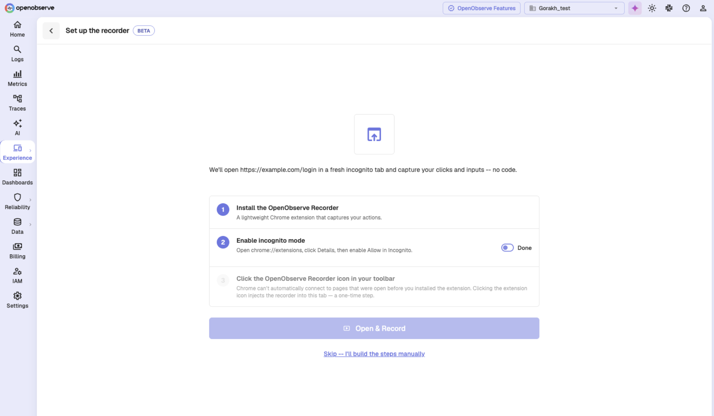
Task: Click the open-in-browser upload illustration icon
Action: (x=374, y=134)
